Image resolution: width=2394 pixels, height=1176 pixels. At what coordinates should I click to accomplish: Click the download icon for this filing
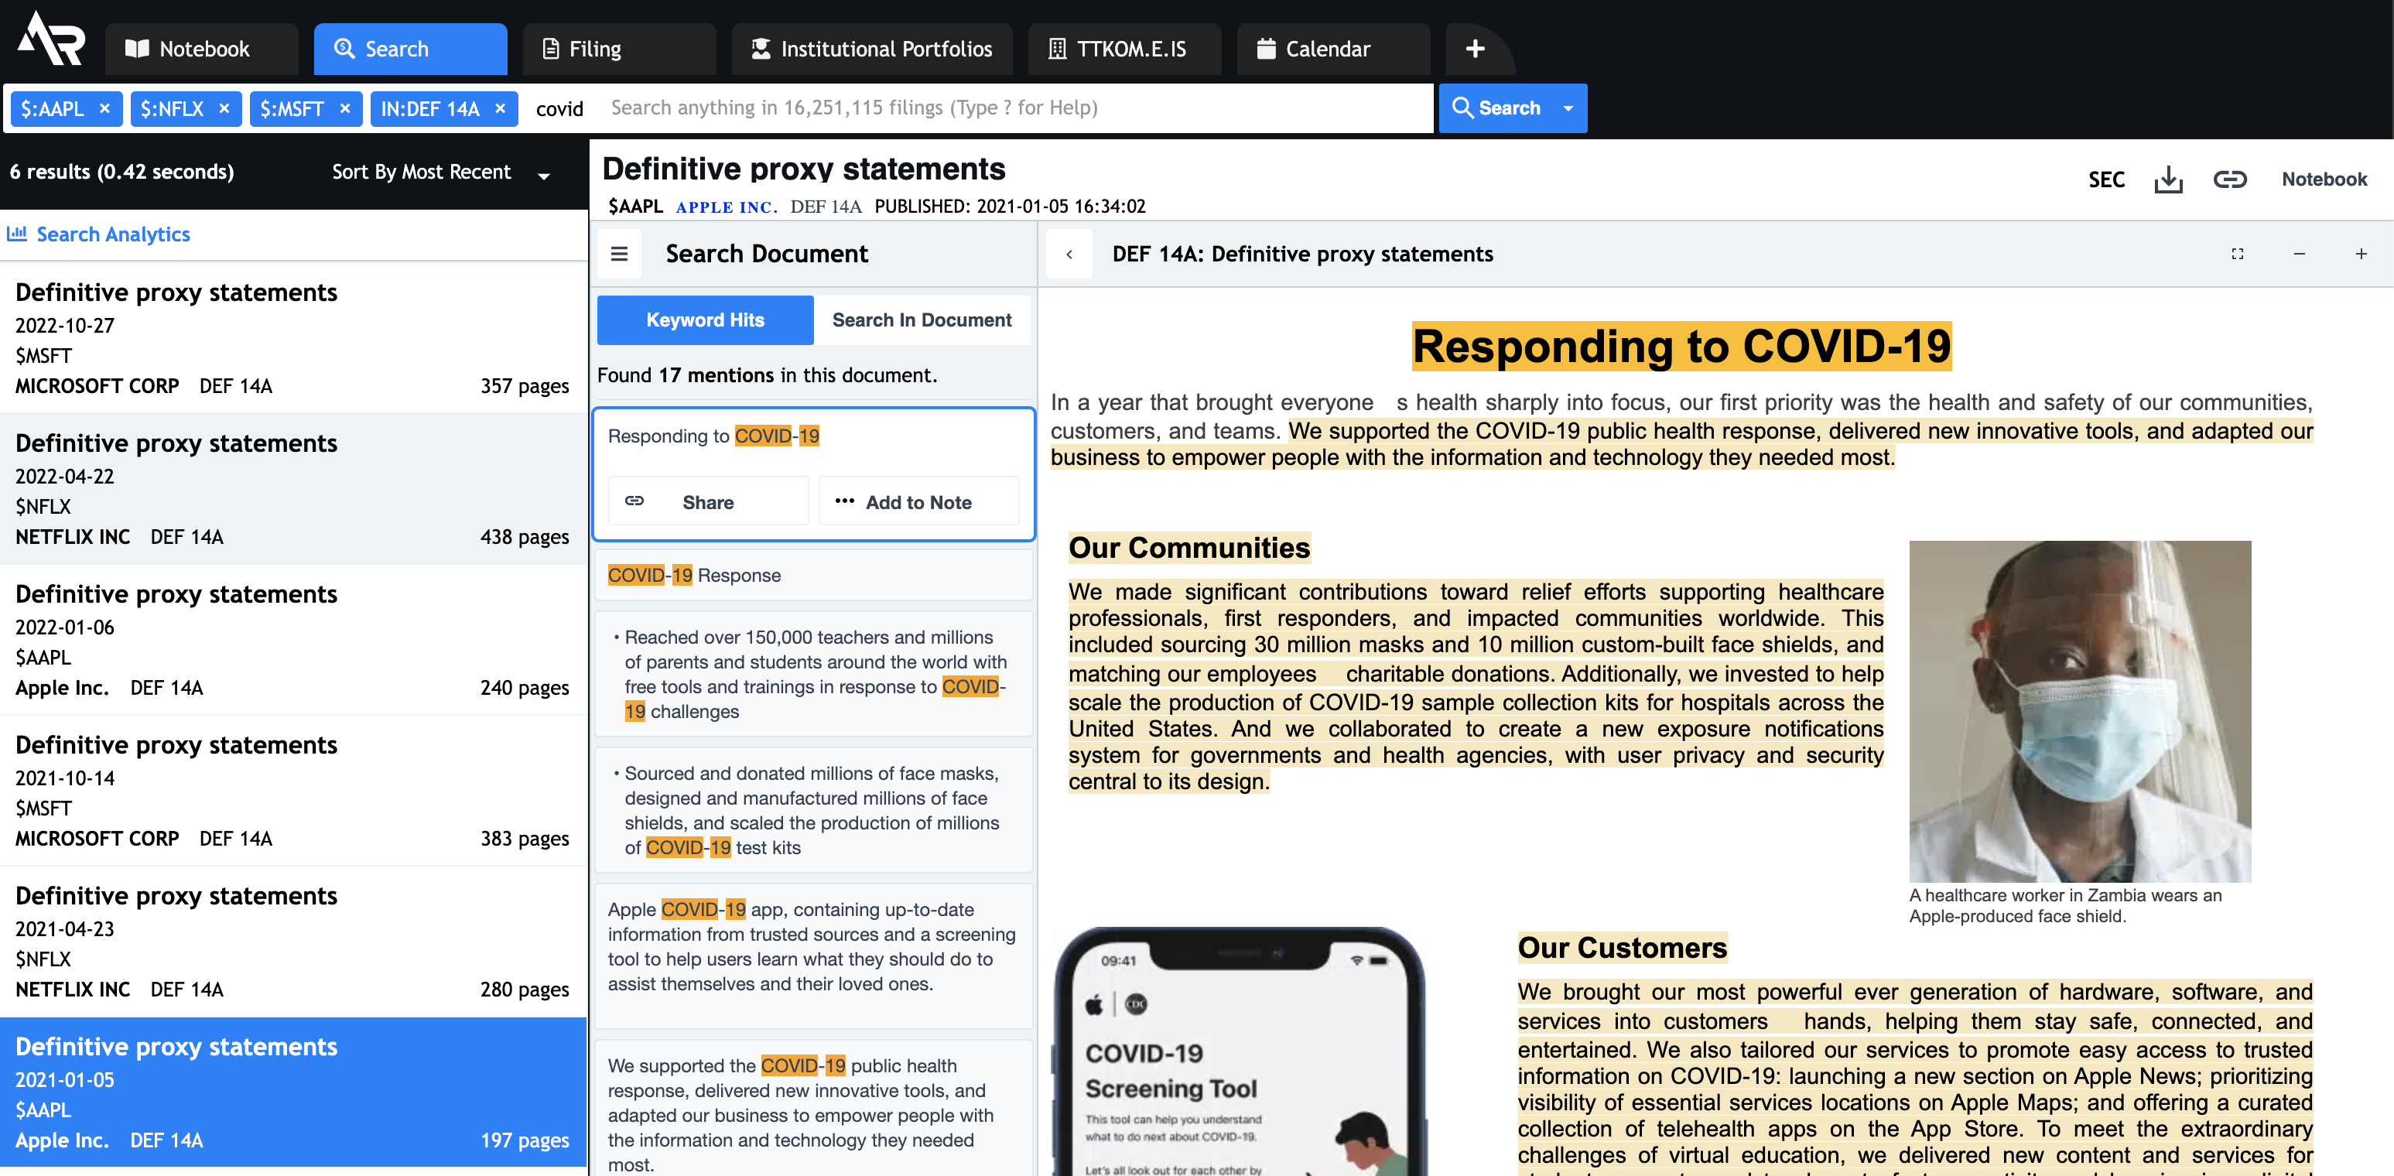point(2170,179)
